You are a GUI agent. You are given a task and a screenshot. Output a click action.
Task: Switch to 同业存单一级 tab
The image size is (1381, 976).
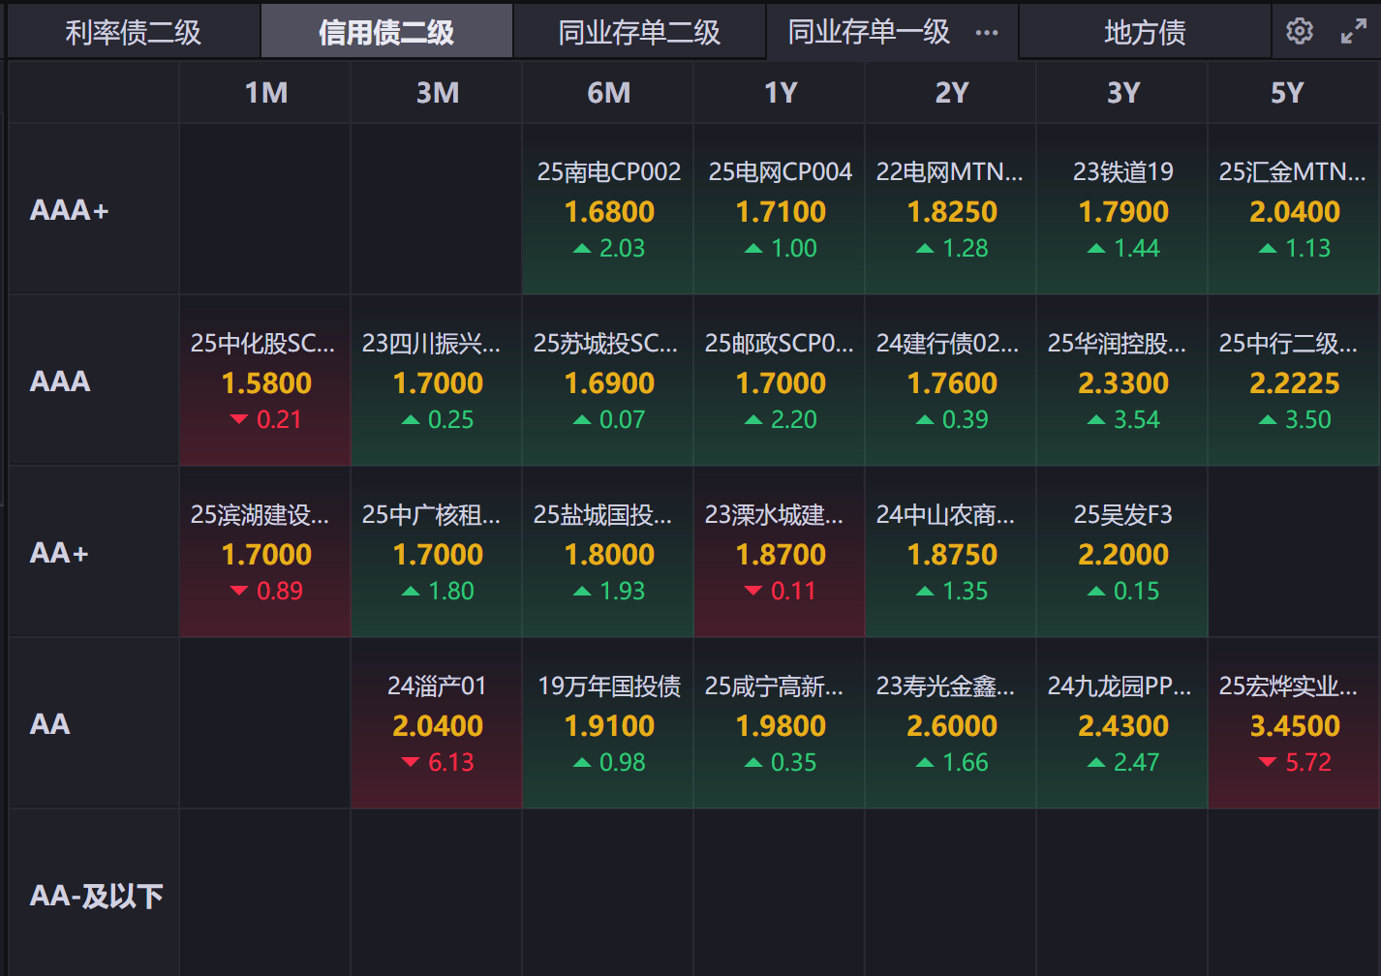[869, 33]
